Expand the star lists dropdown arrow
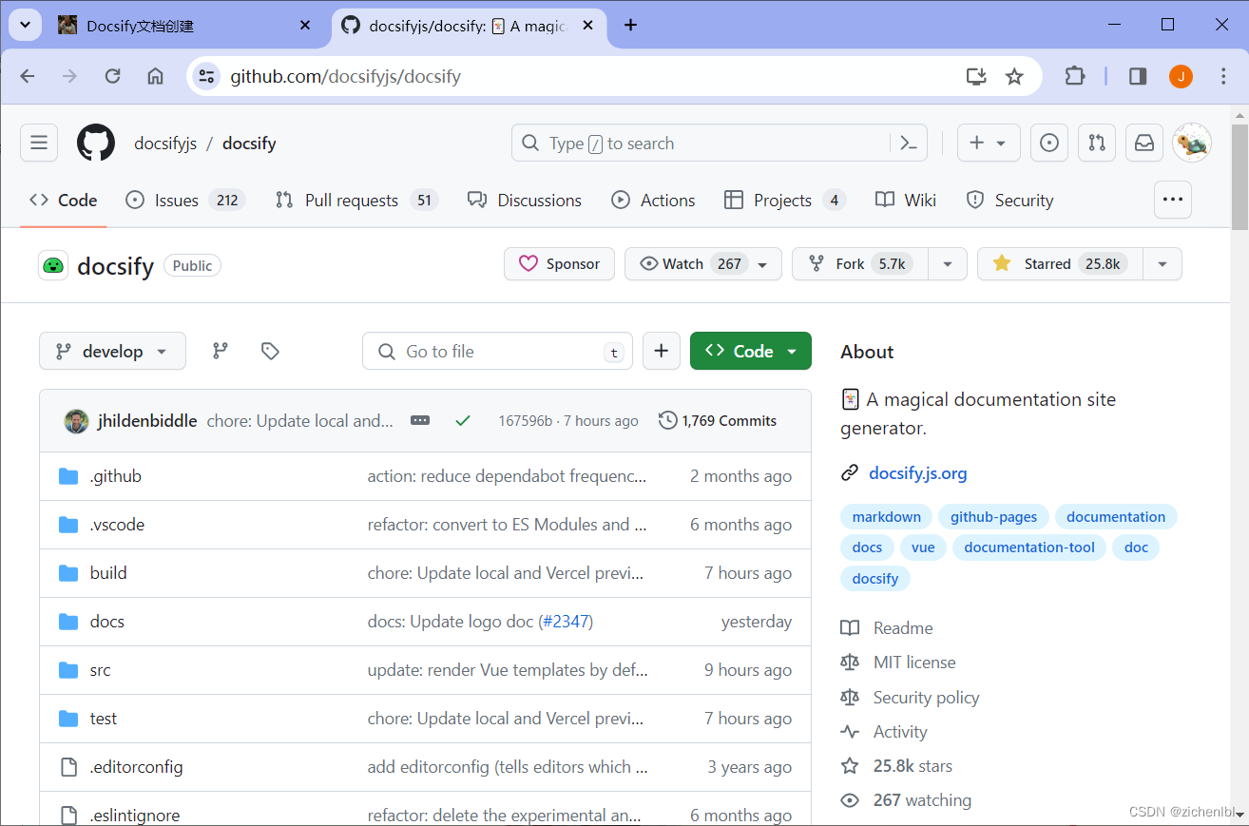 click(1163, 264)
